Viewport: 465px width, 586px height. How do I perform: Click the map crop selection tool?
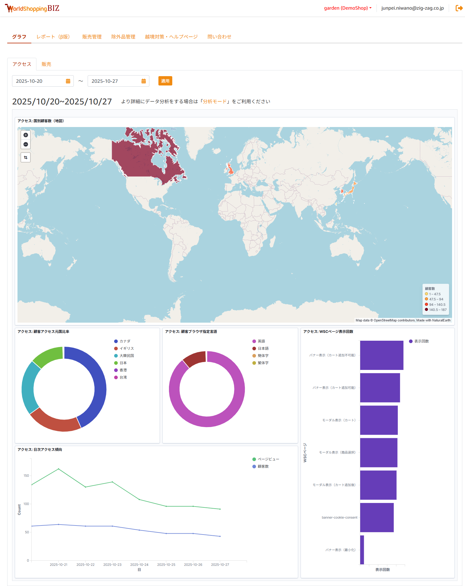26,157
